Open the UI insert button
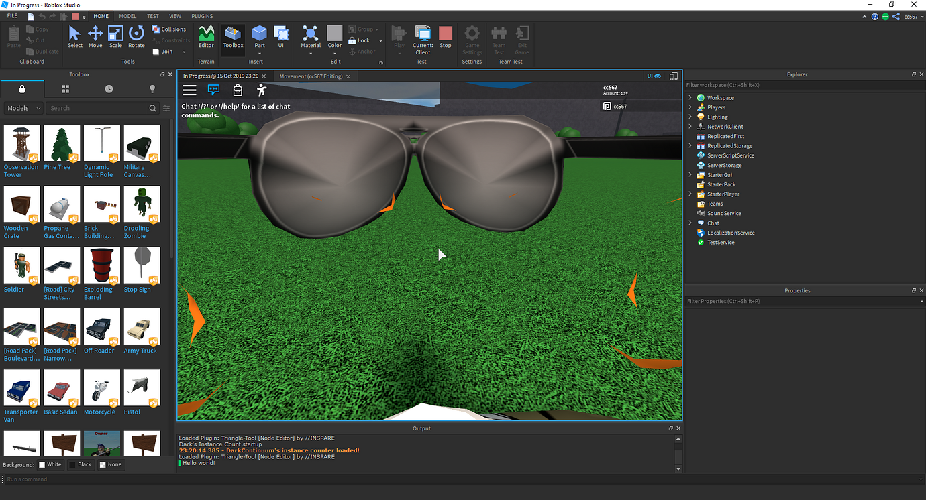The height and width of the screenshot is (500, 926). [281, 37]
